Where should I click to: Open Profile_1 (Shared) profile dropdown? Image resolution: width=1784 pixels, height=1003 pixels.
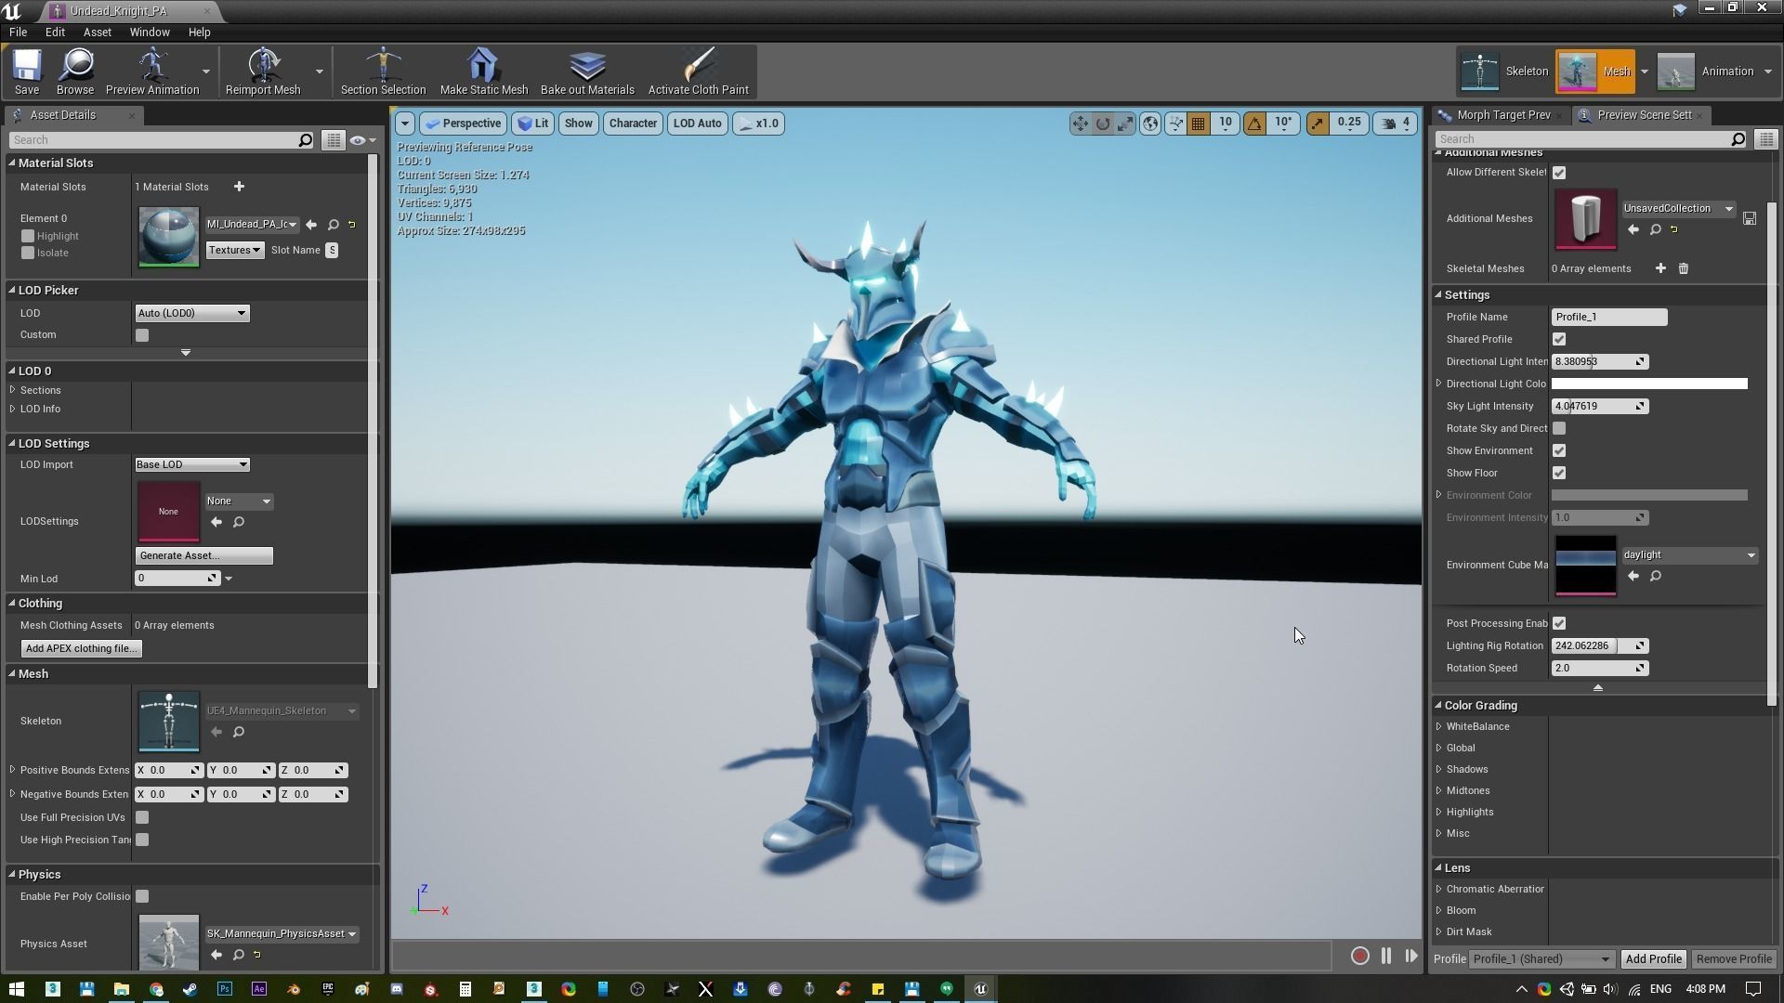[1542, 959]
